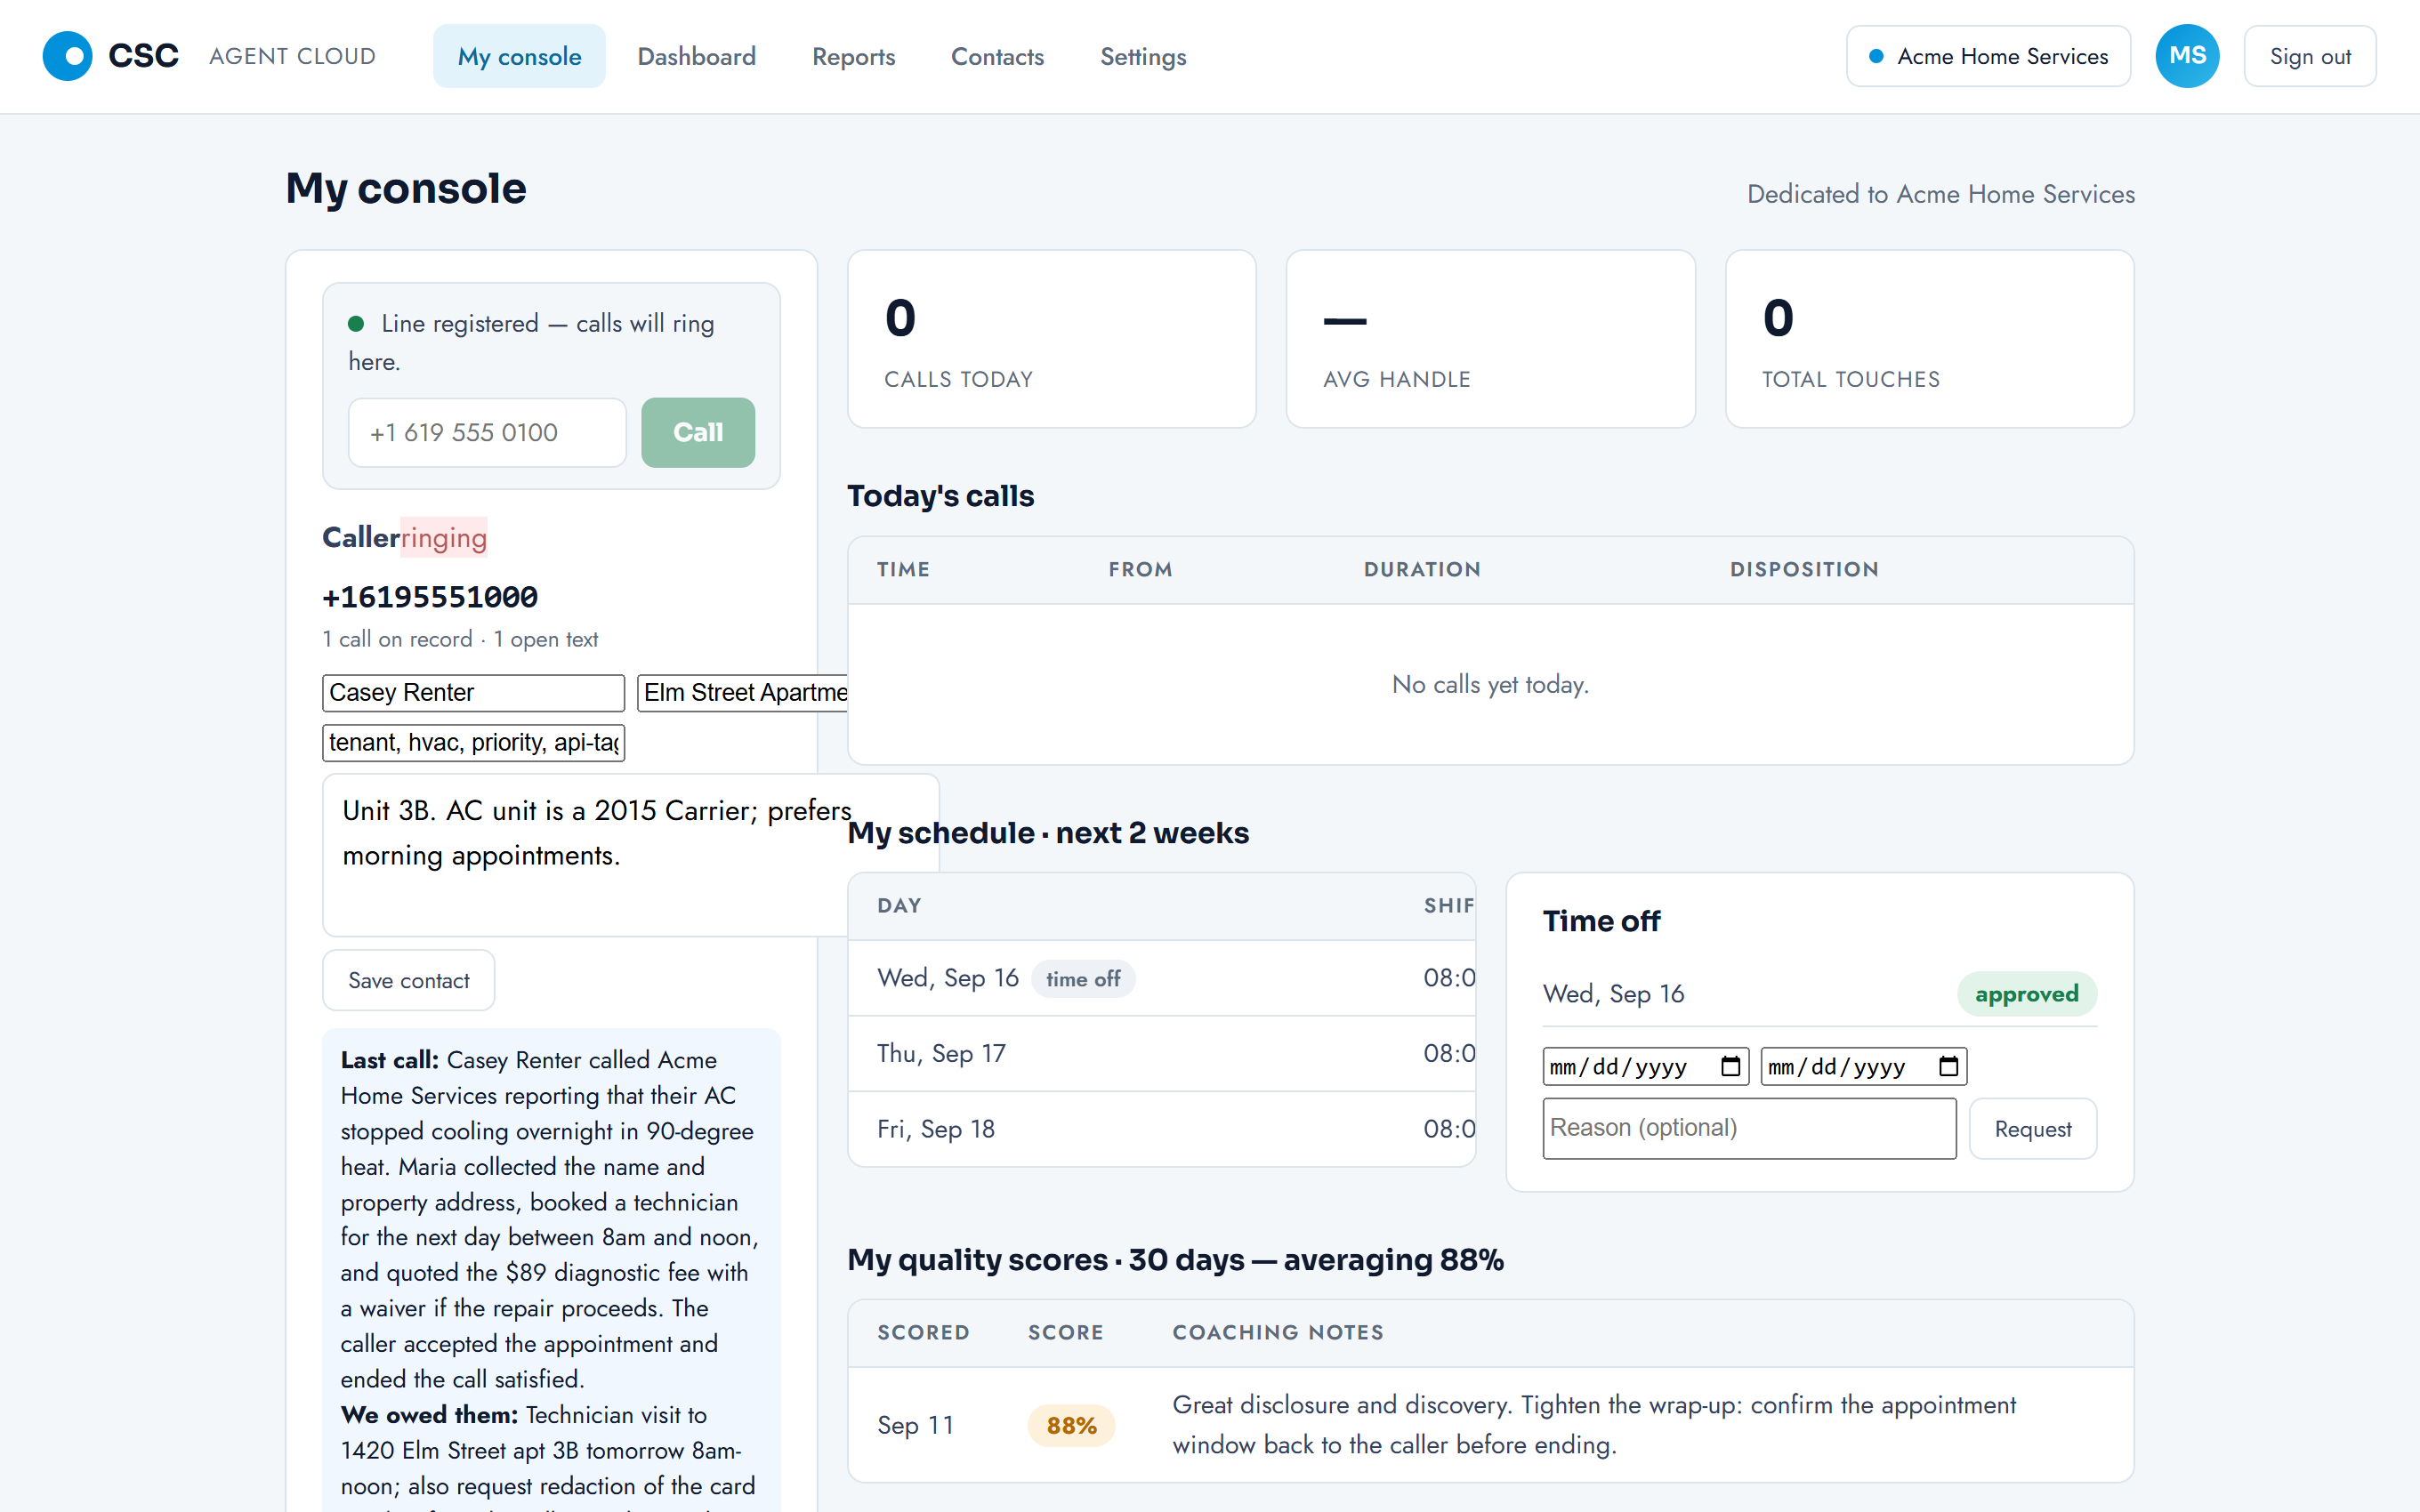Screen dimensions: 2420x1512
Task: Edit the contact tags field
Action: click(x=473, y=742)
